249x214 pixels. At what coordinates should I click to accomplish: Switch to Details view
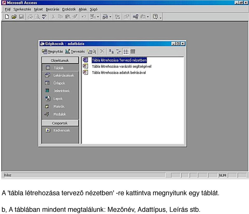(x=133, y=51)
